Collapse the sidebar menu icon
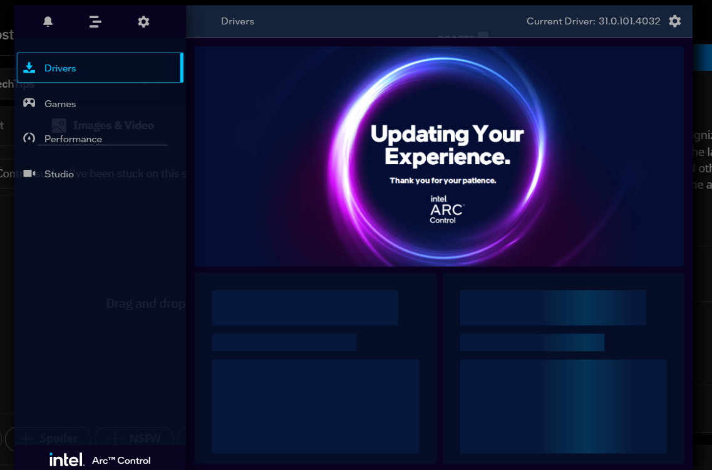 [95, 21]
